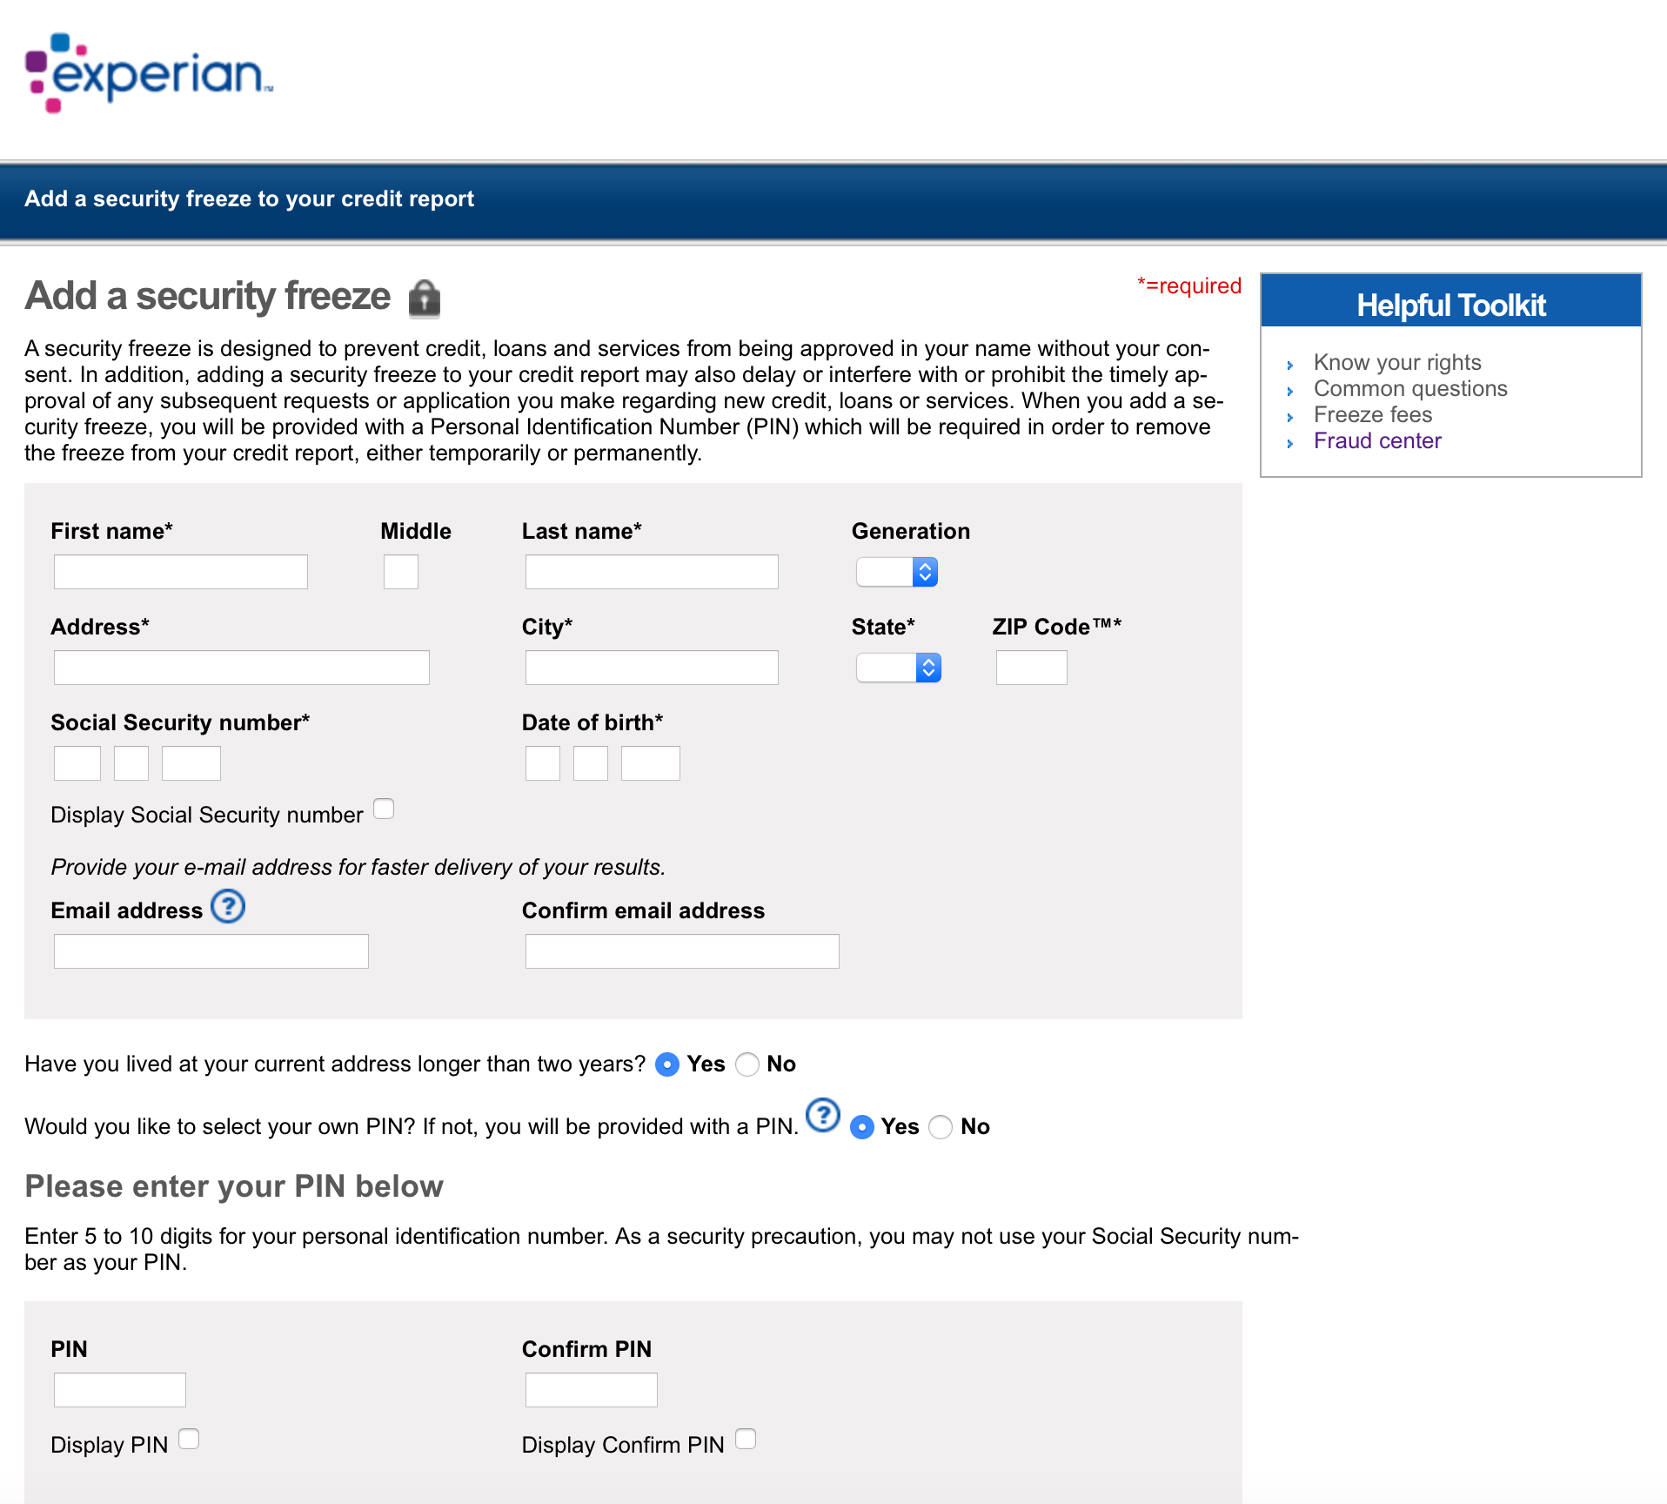This screenshot has width=1667, height=1504.
Task: Open the Freeze fees link
Action: [x=1372, y=415]
